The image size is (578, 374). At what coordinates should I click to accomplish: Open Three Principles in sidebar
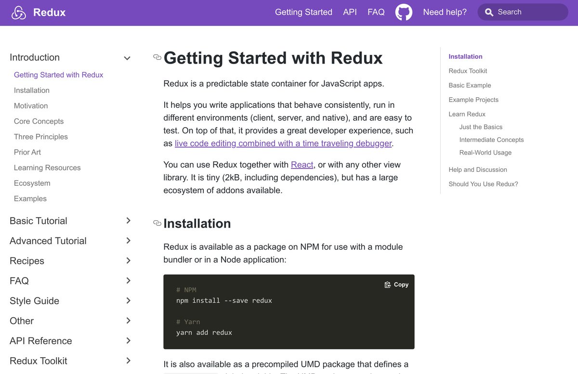(41, 137)
